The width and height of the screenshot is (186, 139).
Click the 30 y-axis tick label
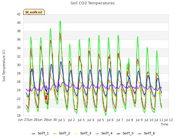[x=19, y=65]
